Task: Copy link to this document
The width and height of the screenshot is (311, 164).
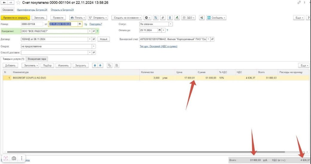Action: (x=299, y=3)
